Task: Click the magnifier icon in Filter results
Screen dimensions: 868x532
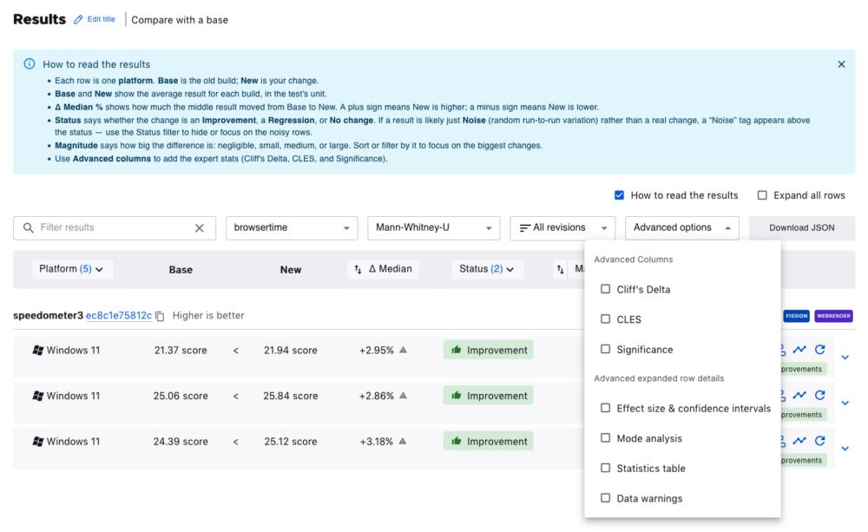Action: click(29, 227)
